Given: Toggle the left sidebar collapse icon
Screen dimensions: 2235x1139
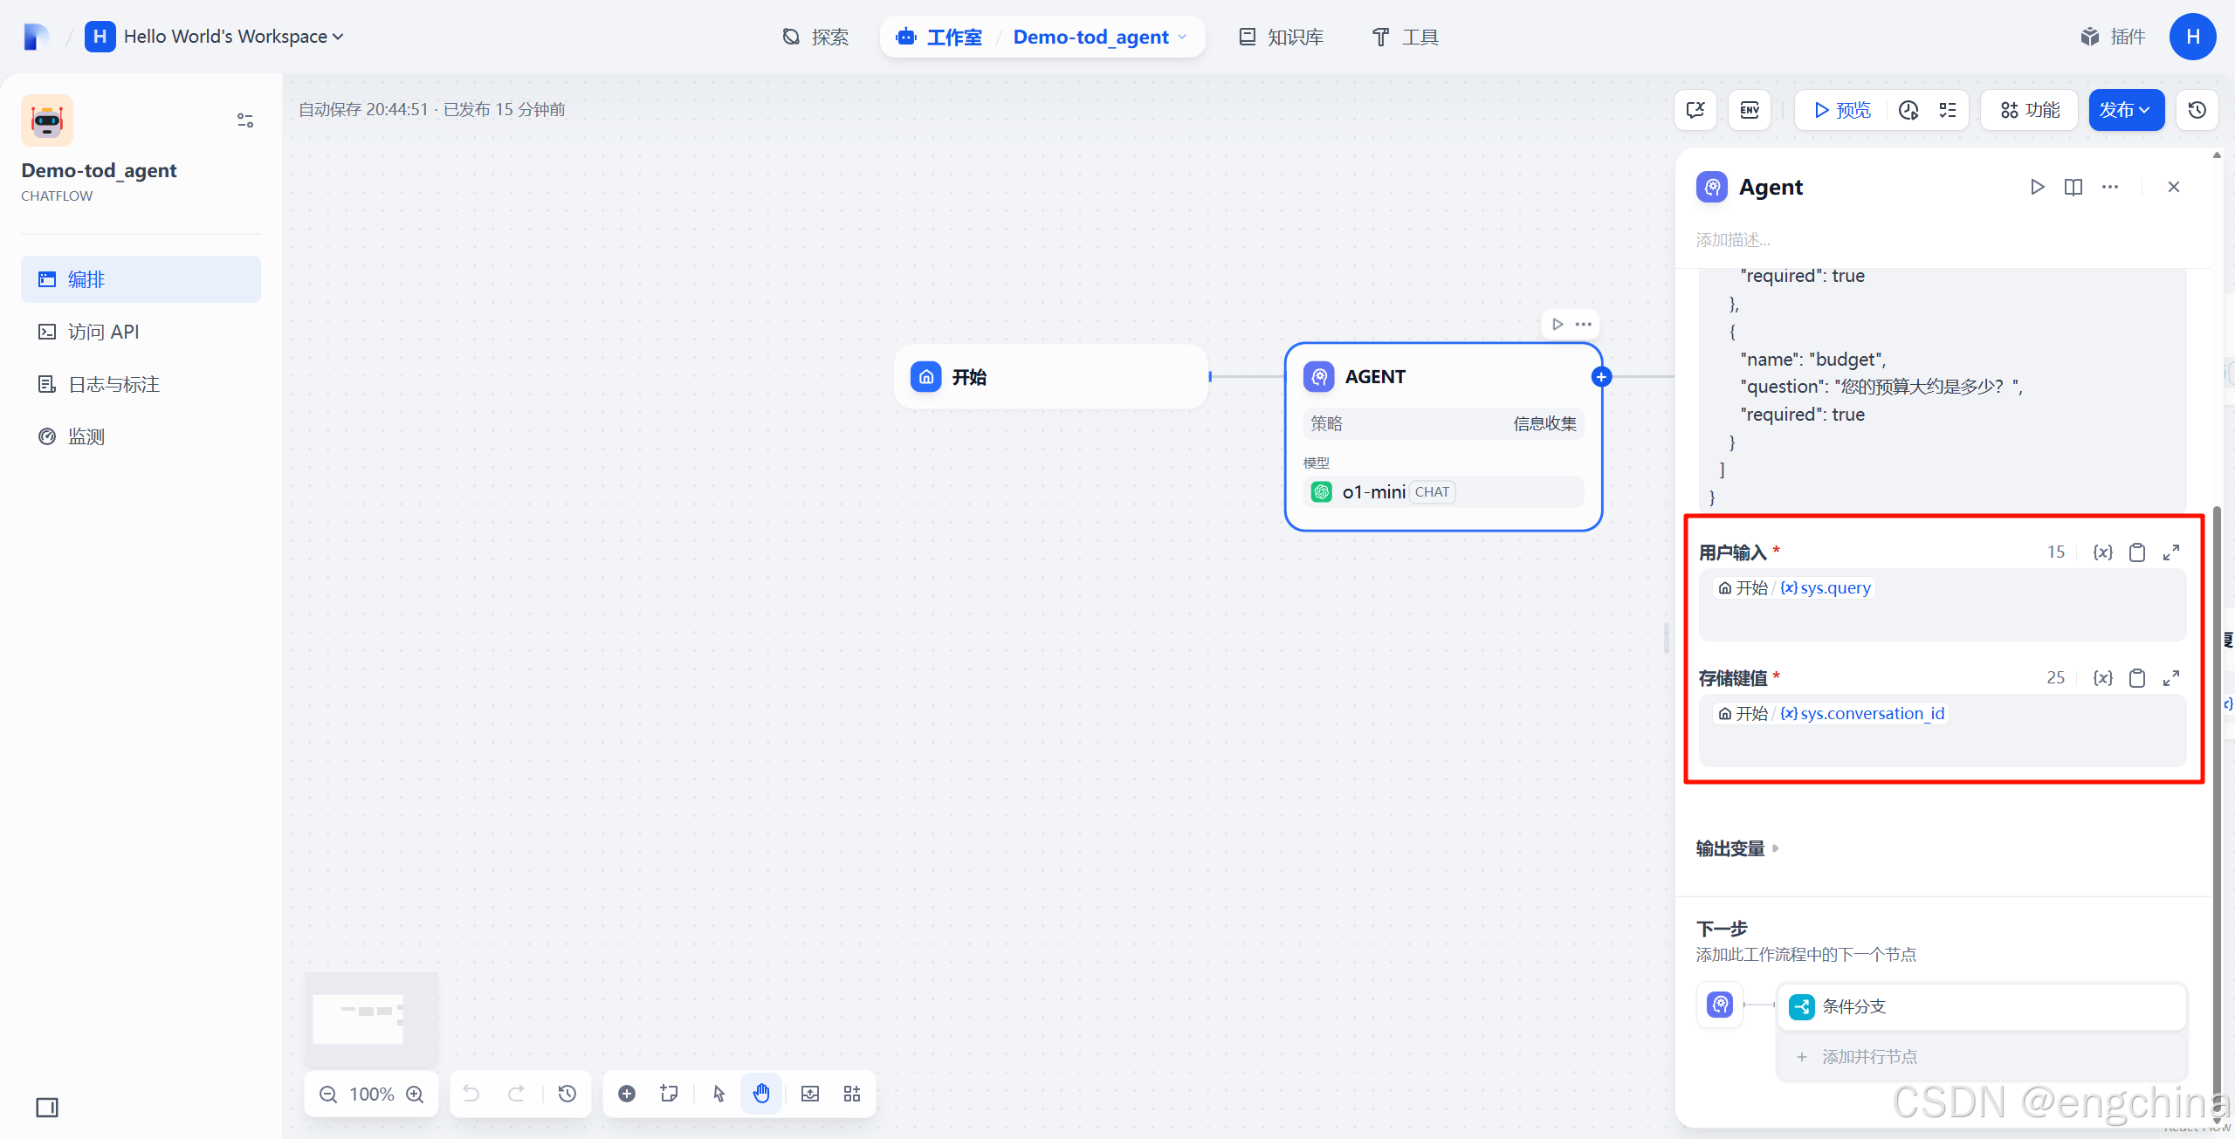Looking at the screenshot, I should 47,1108.
